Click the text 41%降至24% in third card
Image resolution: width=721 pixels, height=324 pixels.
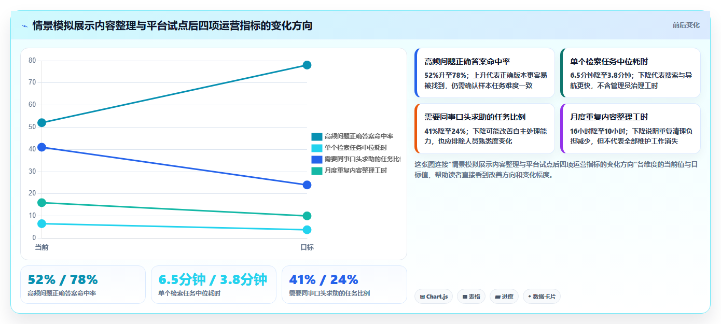pyautogui.click(x=445, y=131)
